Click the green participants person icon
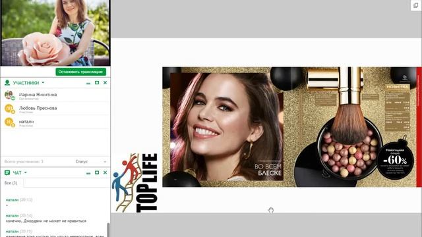422x237 pixels. point(7,83)
